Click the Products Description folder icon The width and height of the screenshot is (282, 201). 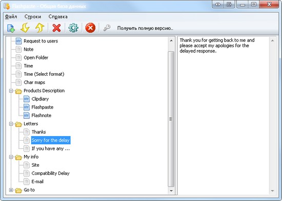tap(18, 91)
